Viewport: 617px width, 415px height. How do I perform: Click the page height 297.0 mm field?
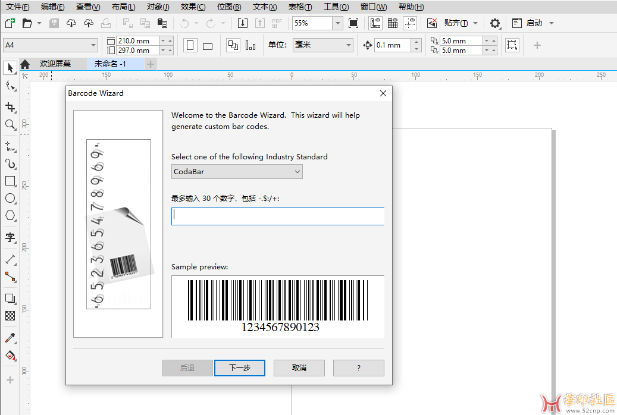point(137,51)
